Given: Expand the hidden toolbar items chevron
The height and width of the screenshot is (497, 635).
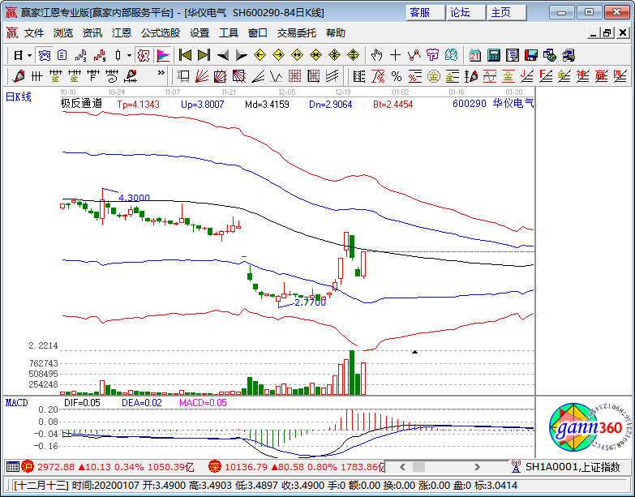Looking at the screenshot, I should click(161, 73).
